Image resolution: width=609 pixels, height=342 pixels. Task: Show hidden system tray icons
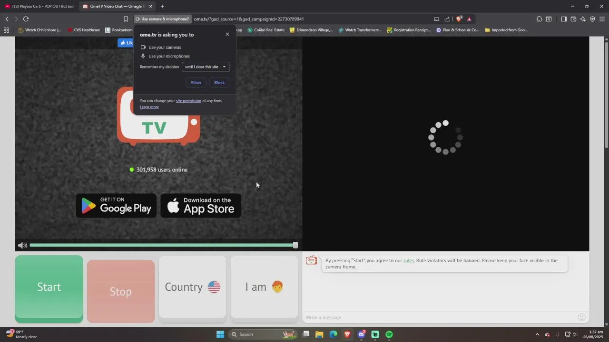537,334
